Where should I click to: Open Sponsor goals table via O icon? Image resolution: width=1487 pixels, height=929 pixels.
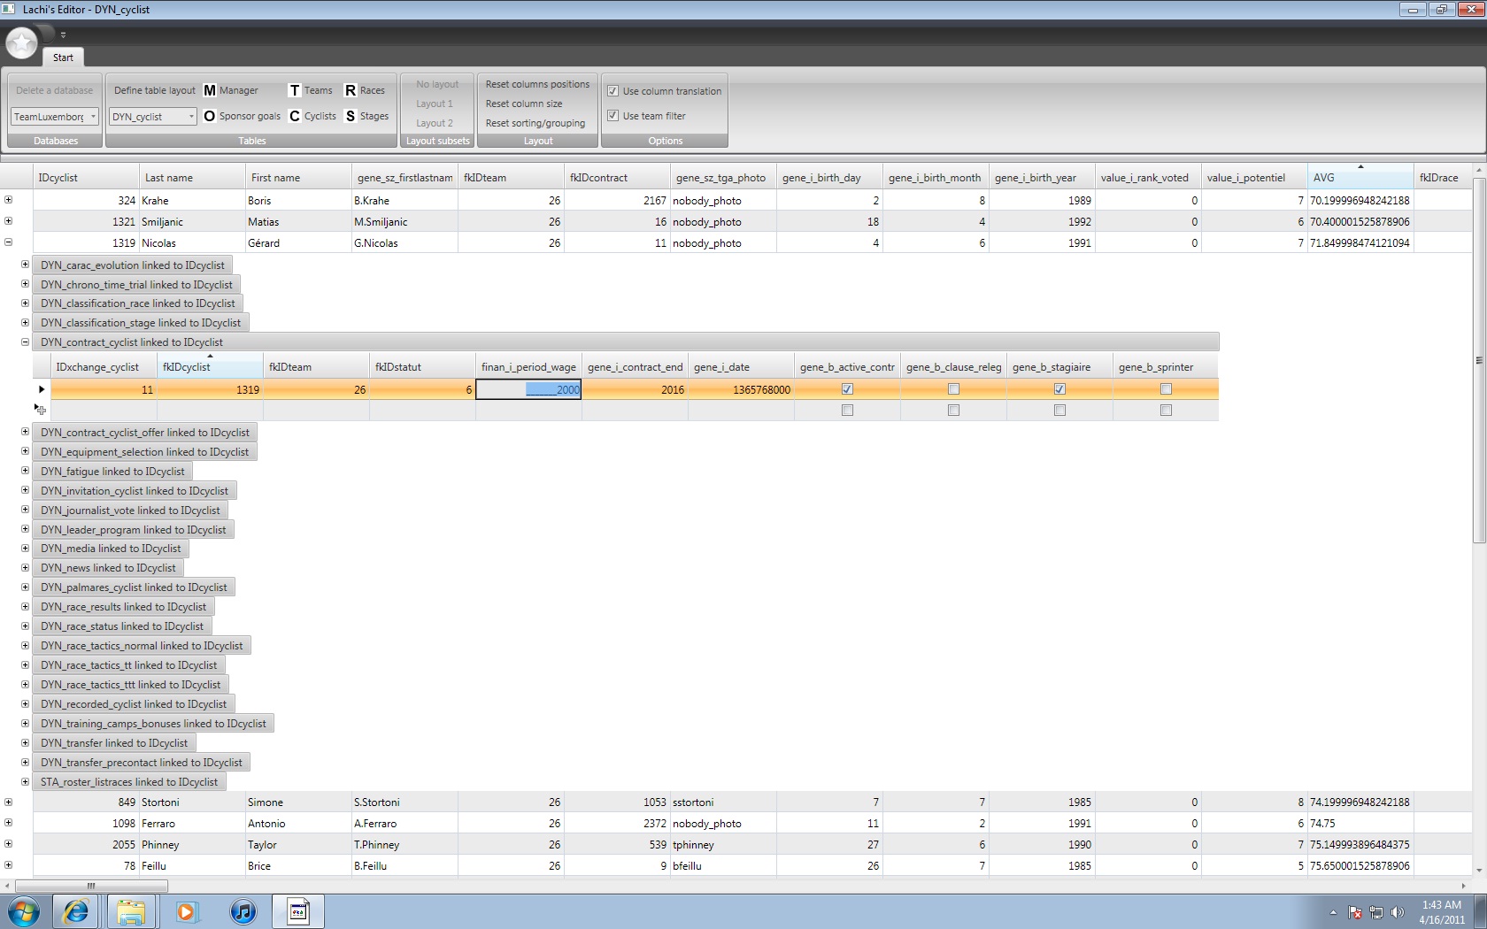210,116
